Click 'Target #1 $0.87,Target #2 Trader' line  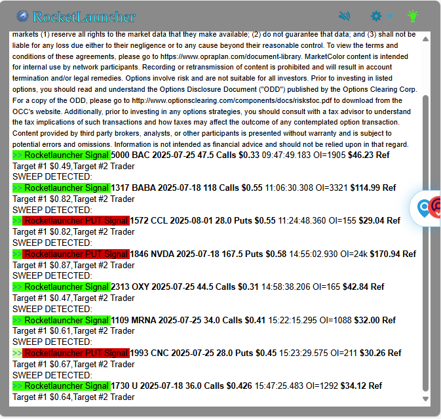[73, 266]
